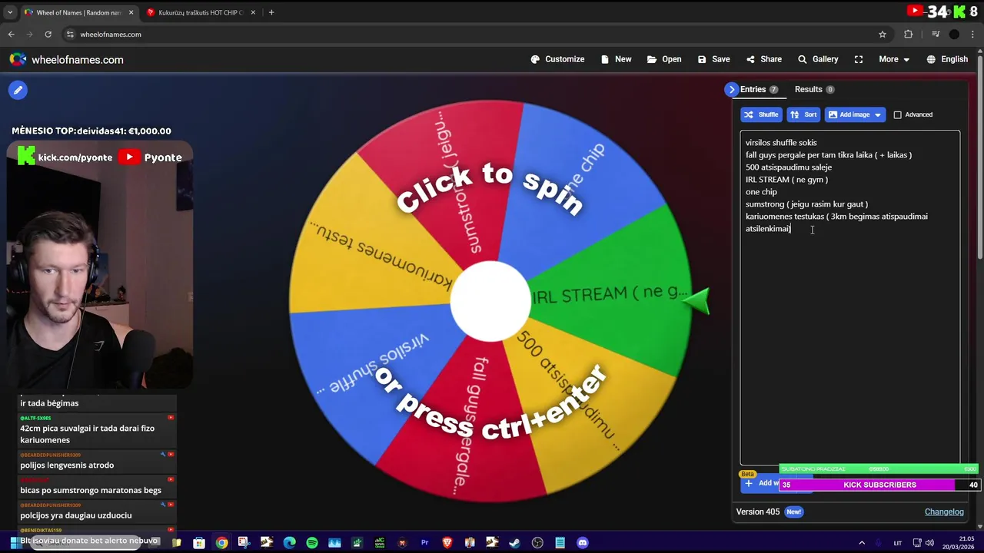Open Discord from taskbar
Viewport: 984px width, 553px height.
point(583,543)
